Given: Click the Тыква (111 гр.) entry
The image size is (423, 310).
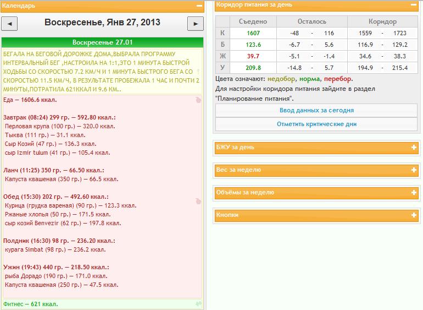Looking at the screenshot, I should 45,135.
